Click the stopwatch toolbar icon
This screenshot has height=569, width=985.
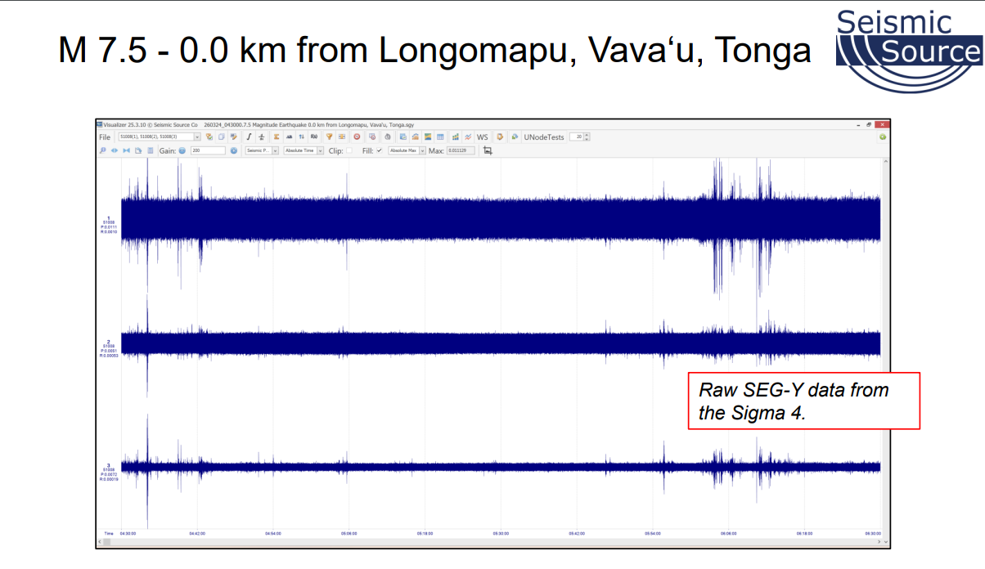[x=388, y=137]
